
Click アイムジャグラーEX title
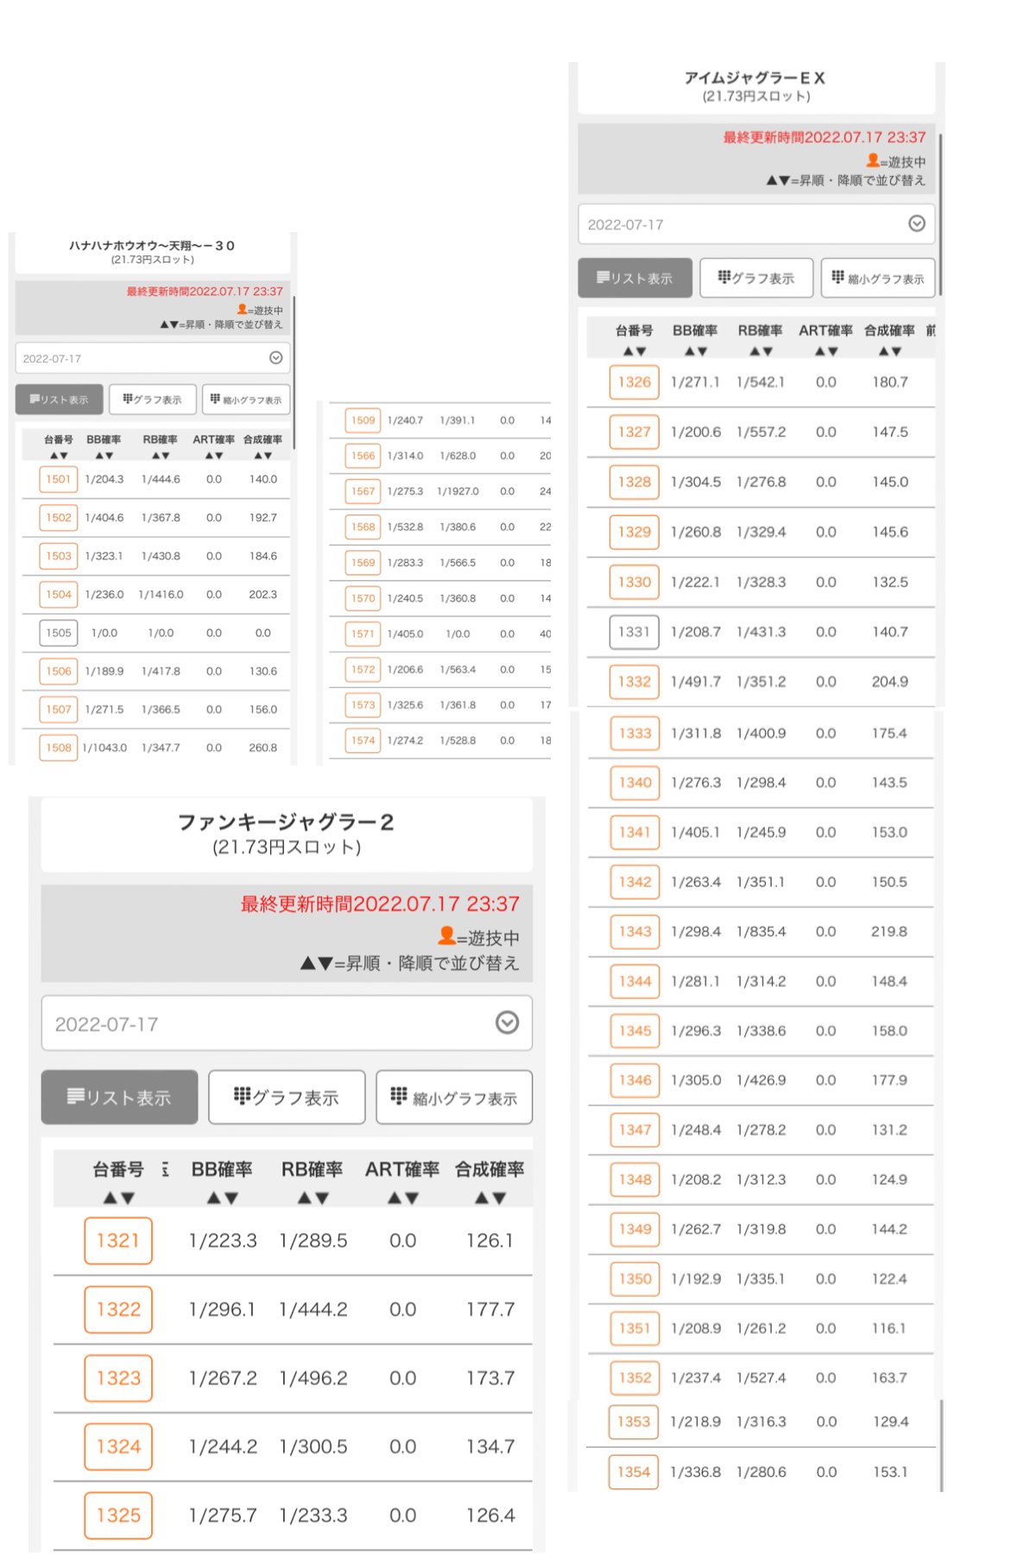coord(755,78)
